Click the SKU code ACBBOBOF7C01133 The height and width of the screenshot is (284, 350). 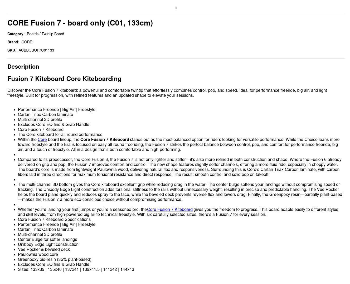coord(36,50)
